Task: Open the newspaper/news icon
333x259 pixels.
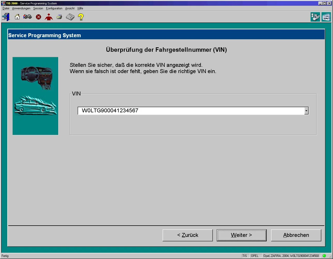Action: tap(70, 17)
